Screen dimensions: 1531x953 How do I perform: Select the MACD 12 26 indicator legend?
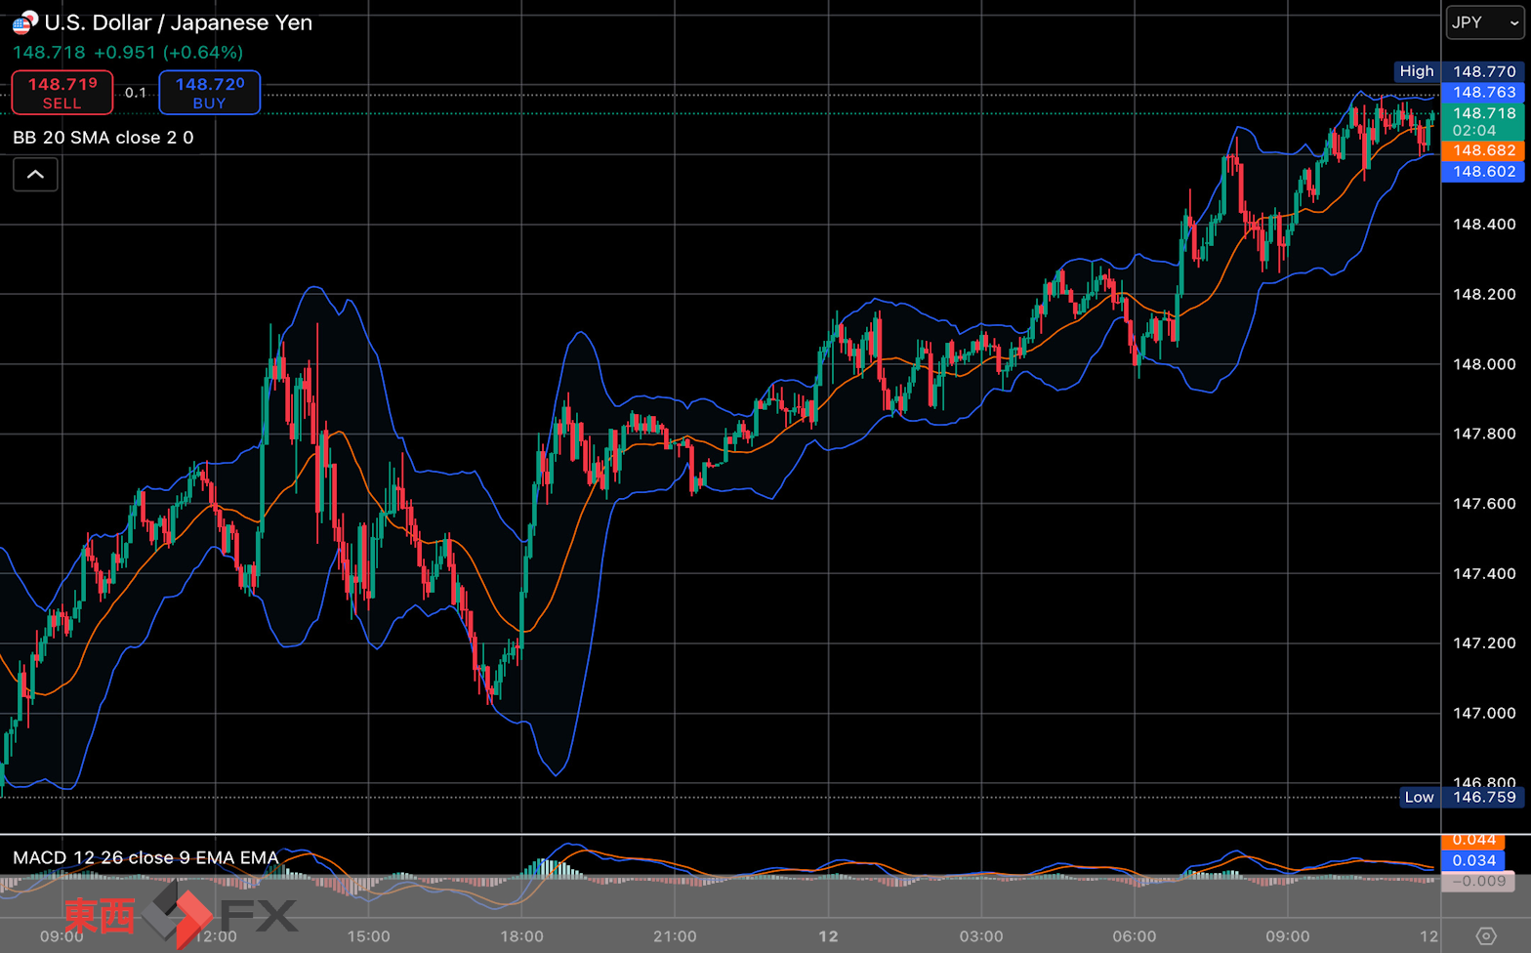coord(145,857)
